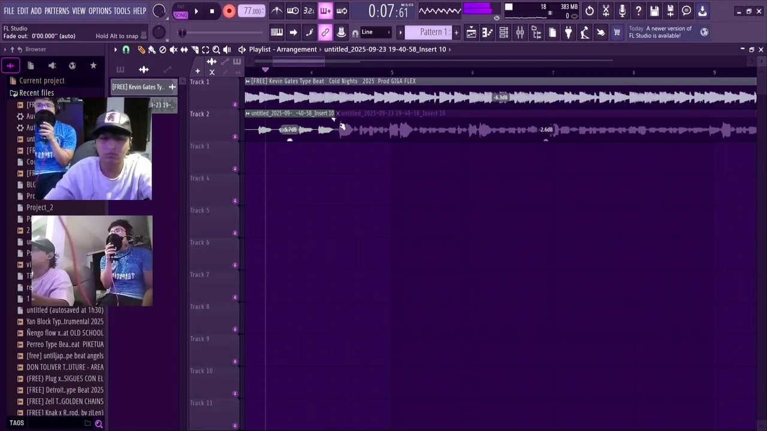Click the tempo tapper icon
The image size is (767, 431).
[585, 32]
